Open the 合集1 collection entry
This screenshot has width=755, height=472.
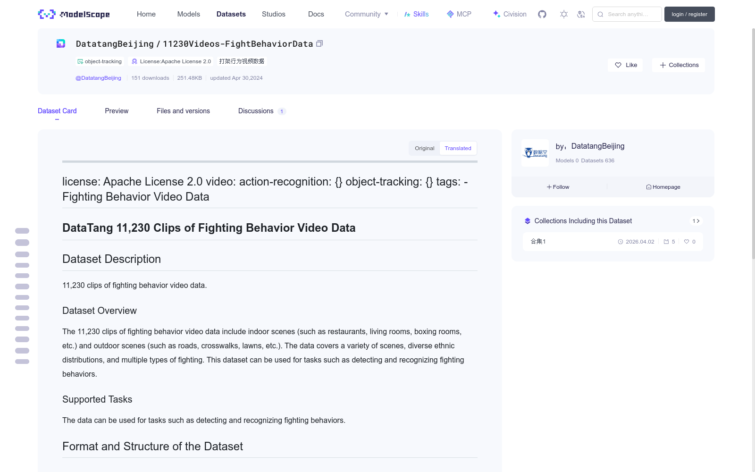pyautogui.click(x=612, y=242)
